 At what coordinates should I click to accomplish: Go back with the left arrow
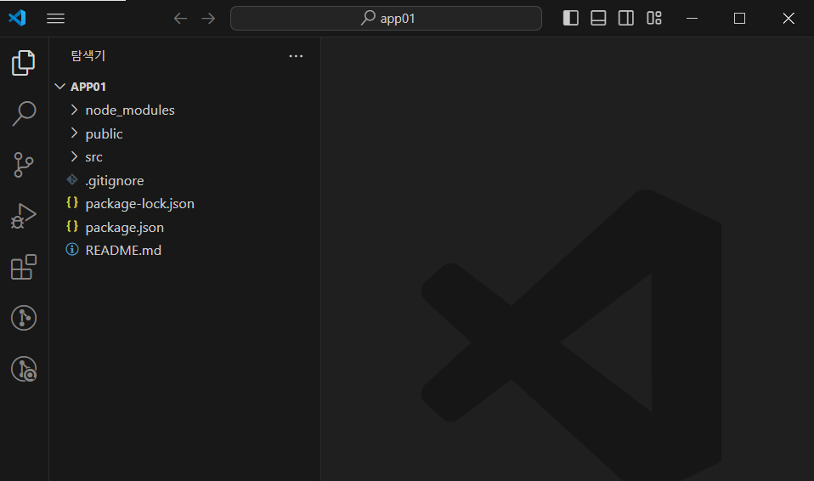click(x=180, y=18)
